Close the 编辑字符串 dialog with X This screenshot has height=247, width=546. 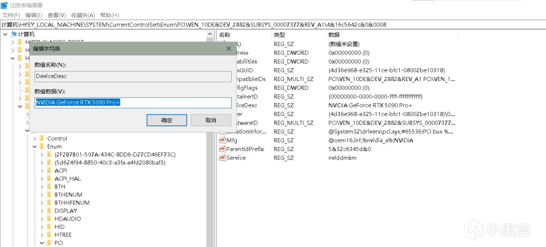pos(228,49)
